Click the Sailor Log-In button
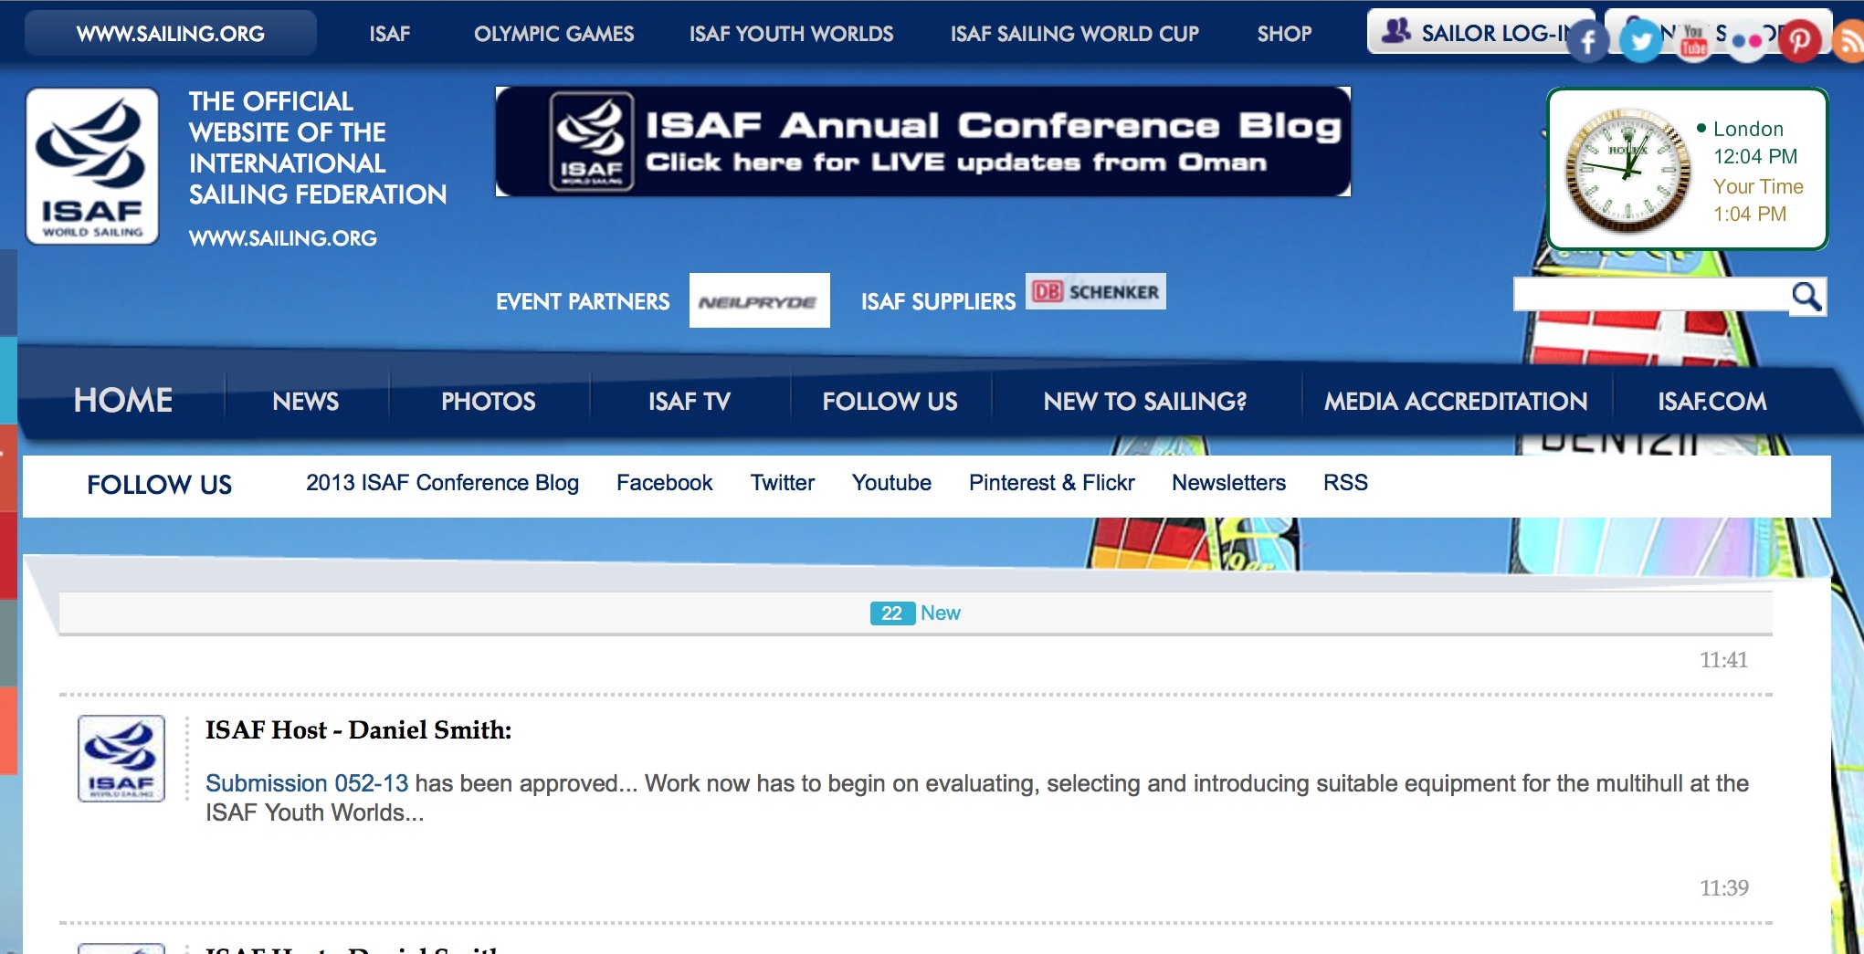1864x954 pixels. pos(1480,32)
